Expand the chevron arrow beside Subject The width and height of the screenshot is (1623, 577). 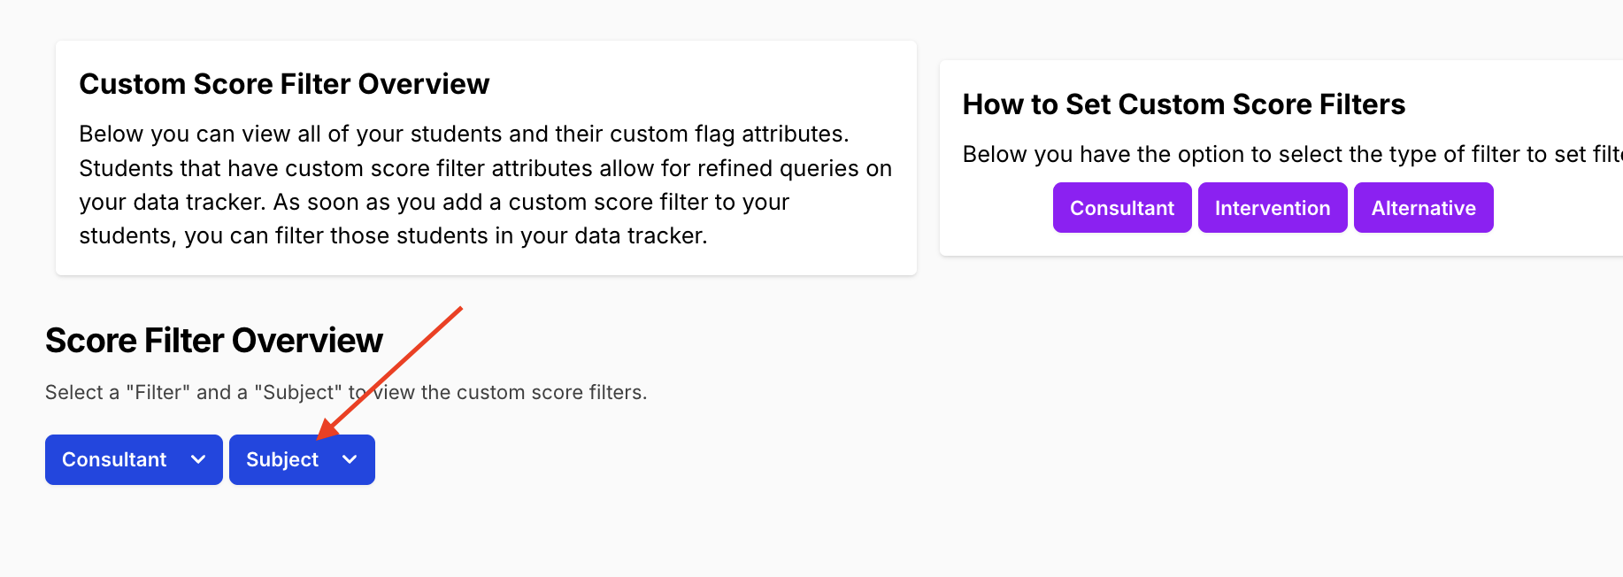pos(350,459)
